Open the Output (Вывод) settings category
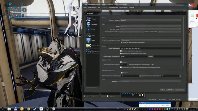198x111 pixels. [93, 30]
